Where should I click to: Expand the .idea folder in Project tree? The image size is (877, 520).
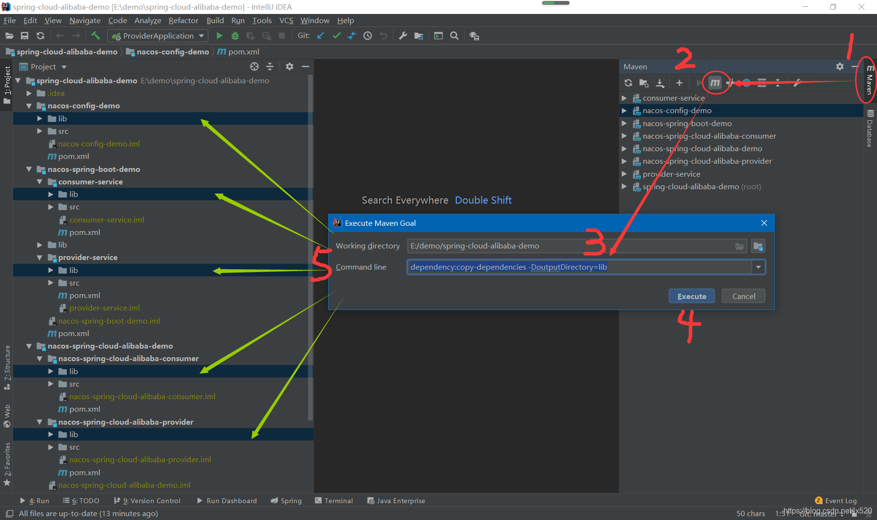[x=29, y=93]
